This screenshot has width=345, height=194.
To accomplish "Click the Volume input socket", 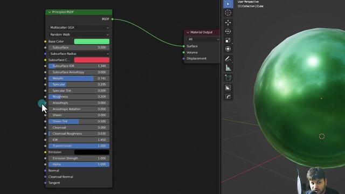I will [x=184, y=52].
